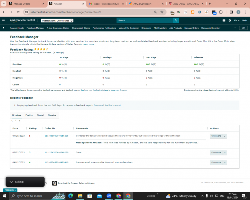Open the EN language dropdown
The height and width of the screenshot is (200, 250).
point(237,20)
